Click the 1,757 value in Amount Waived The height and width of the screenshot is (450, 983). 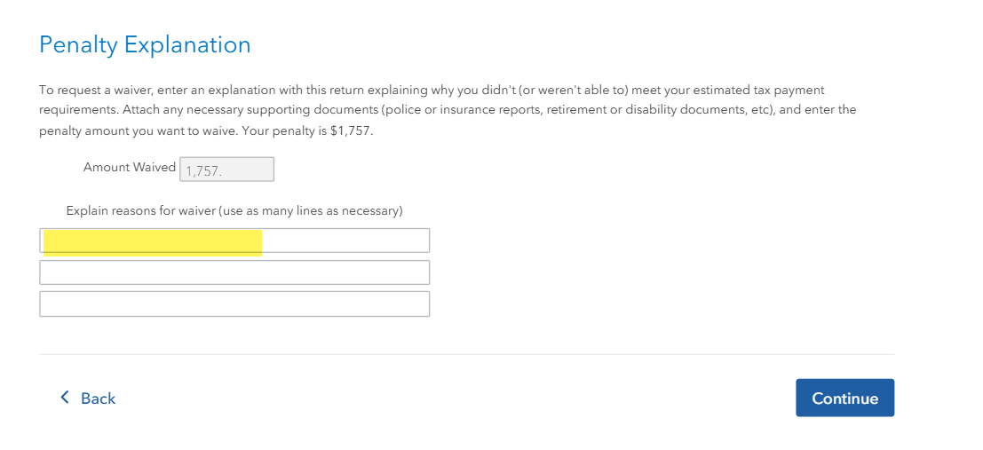[x=202, y=170]
